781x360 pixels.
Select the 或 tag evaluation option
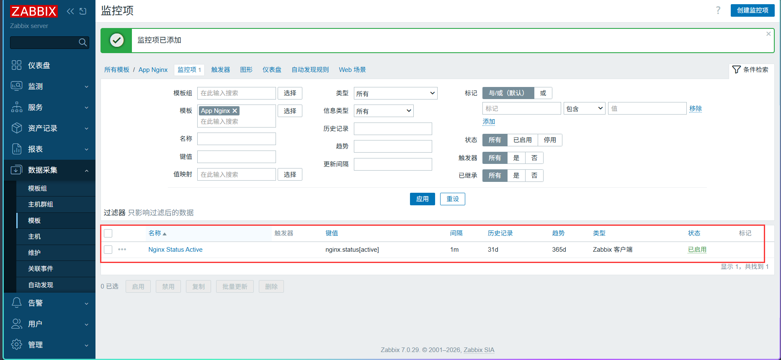point(543,93)
